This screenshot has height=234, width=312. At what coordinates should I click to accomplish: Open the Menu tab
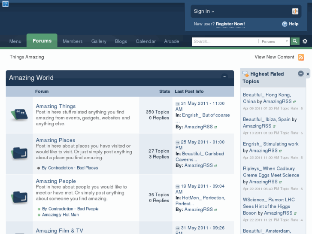pos(15,41)
